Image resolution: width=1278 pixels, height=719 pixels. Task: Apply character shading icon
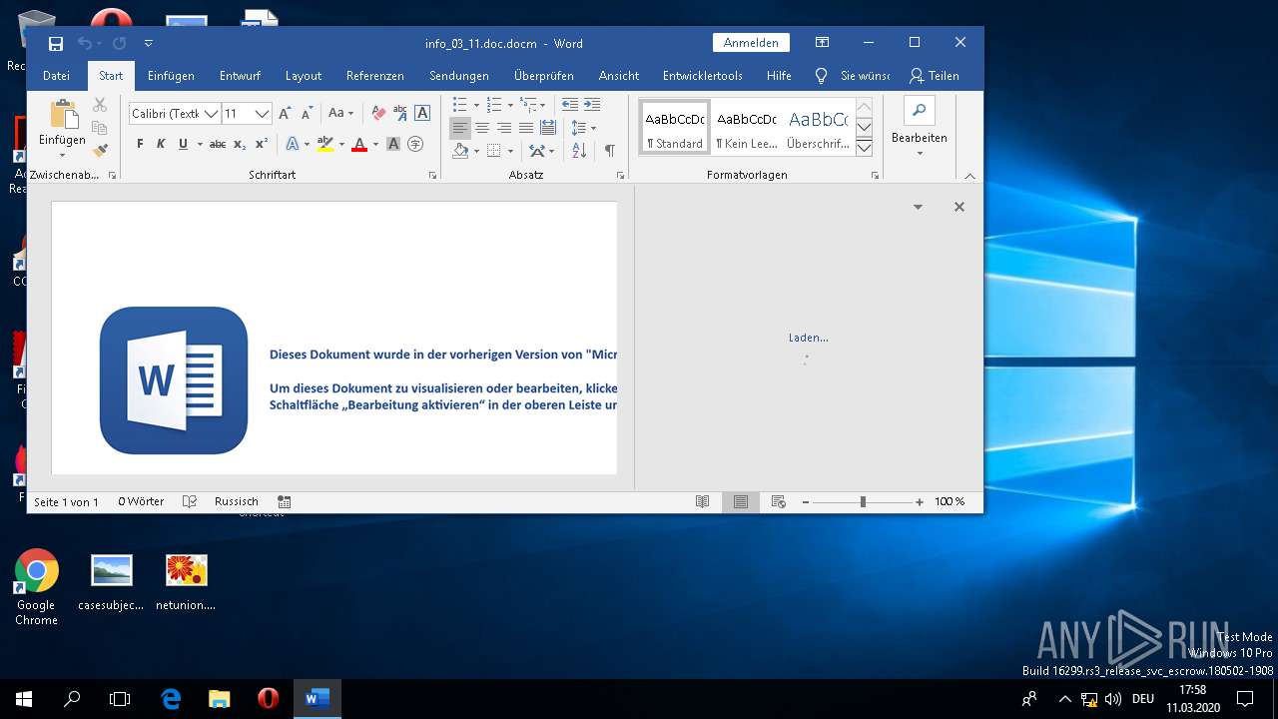[x=393, y=144]
